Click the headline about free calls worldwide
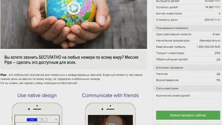The height and width of the screenshot is (125, 222). (71, 60)
